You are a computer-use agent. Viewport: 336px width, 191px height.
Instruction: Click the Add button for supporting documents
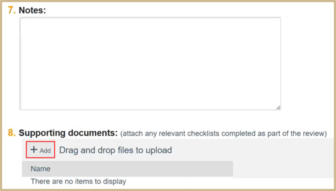coord(40,150)
